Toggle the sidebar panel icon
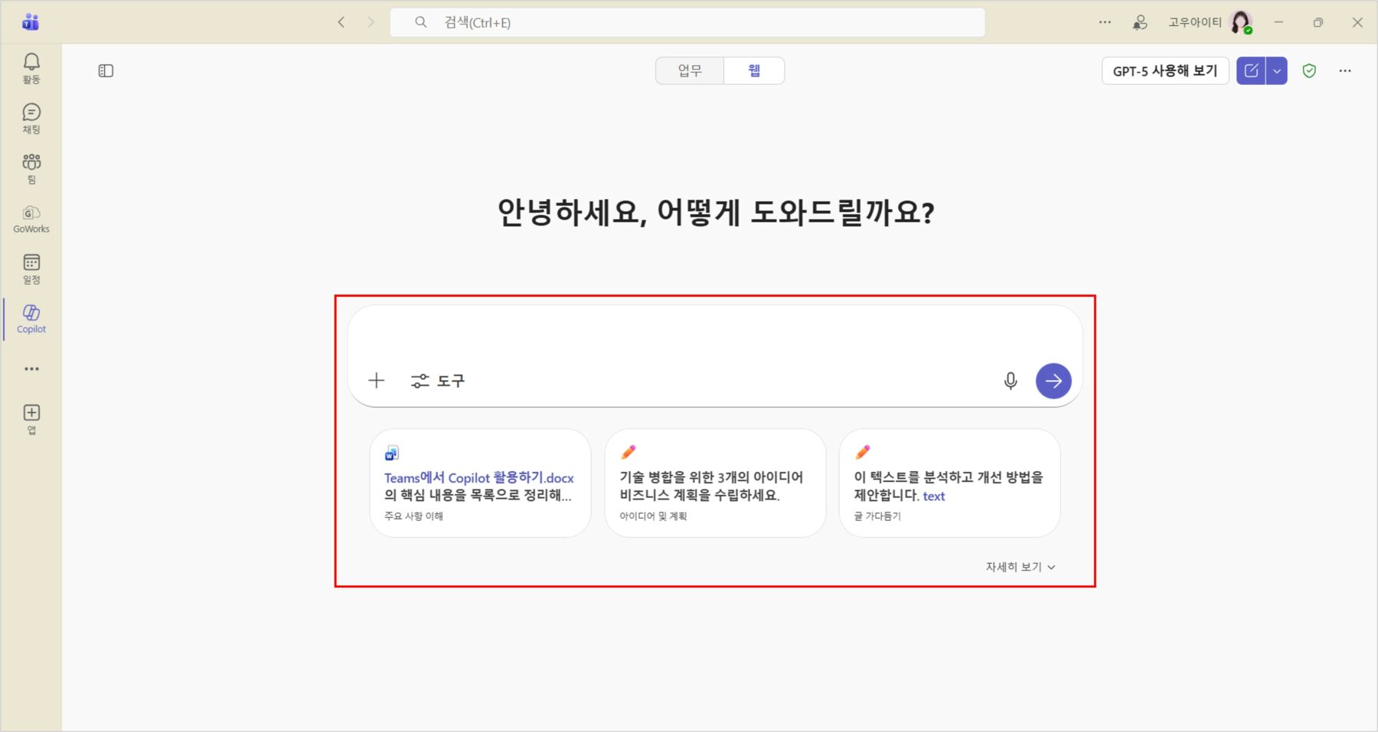 click(106, 71)
